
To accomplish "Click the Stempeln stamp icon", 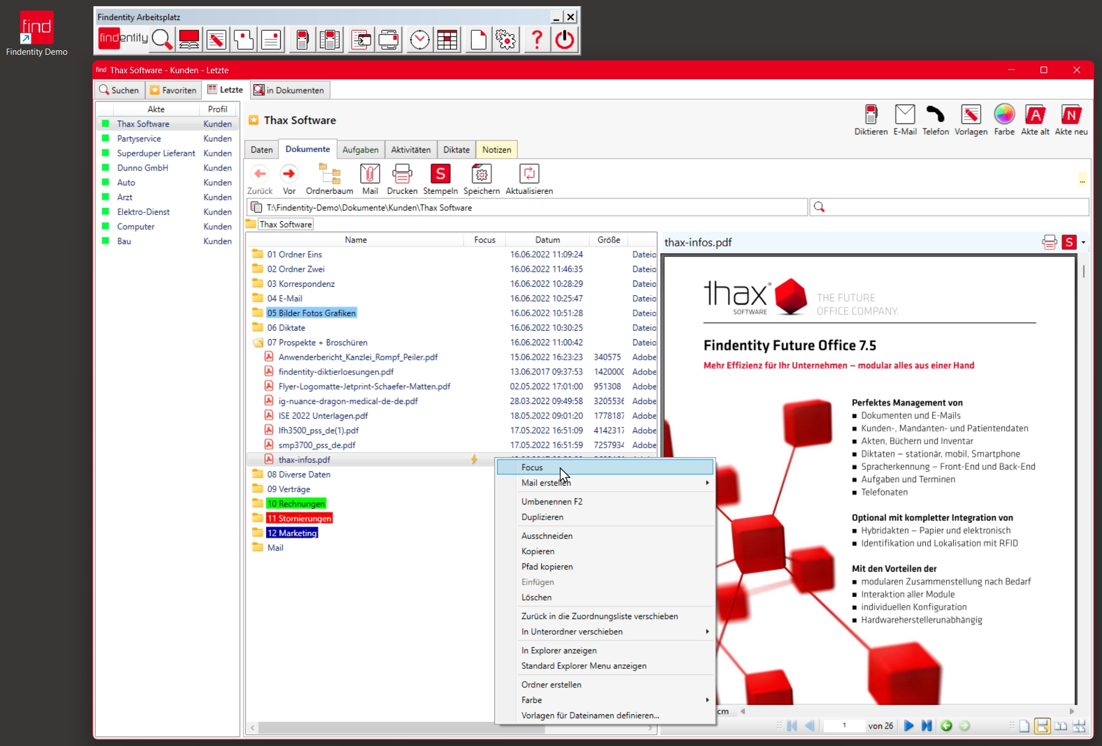I will coord(440,174).
